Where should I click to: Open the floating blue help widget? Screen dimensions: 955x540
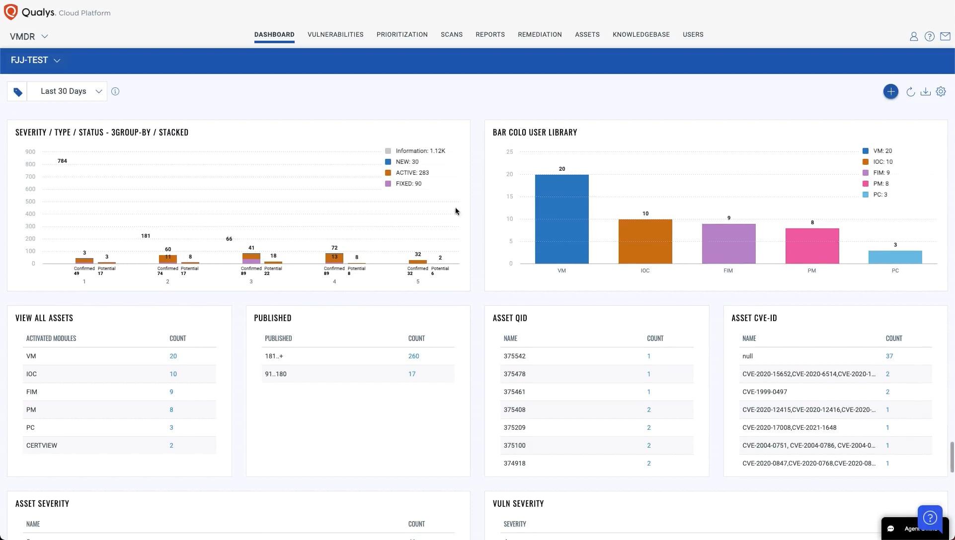click(930, 518)
